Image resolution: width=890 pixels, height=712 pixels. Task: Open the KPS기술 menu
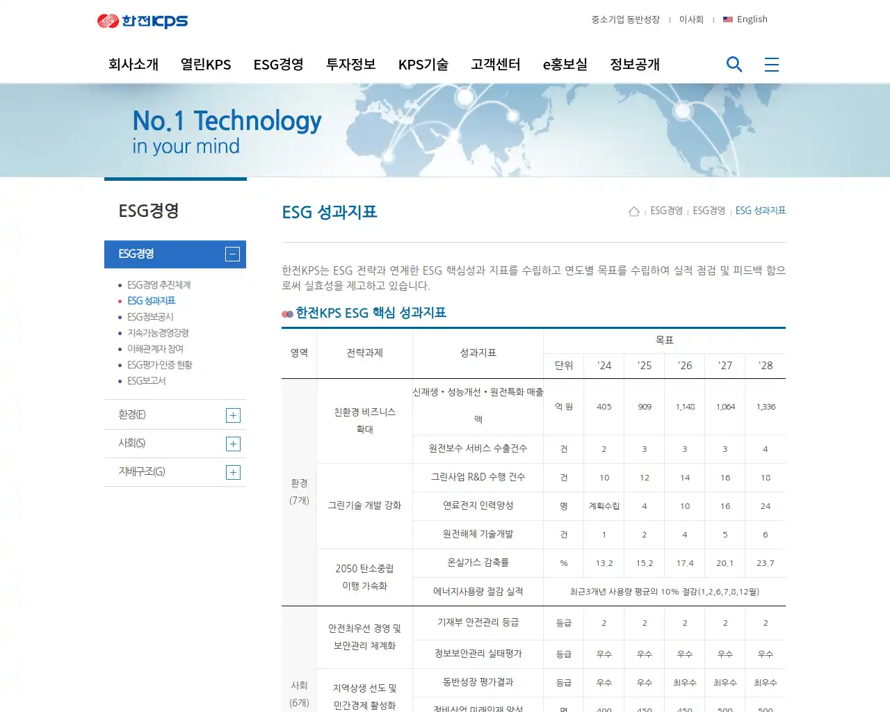click(x=423, y=64)
